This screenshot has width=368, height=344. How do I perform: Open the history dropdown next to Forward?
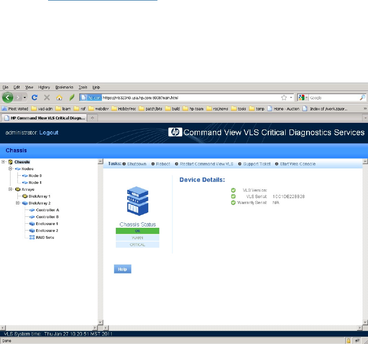(x=25, y=97)
